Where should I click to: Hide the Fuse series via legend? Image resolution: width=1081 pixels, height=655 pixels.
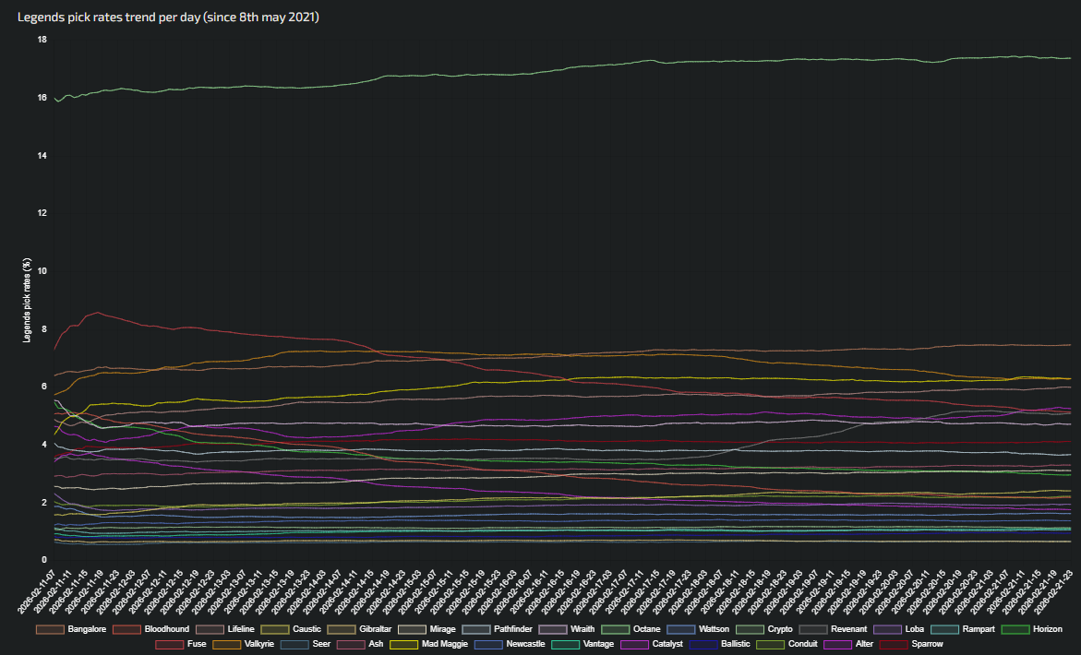[x=196, y=644]
